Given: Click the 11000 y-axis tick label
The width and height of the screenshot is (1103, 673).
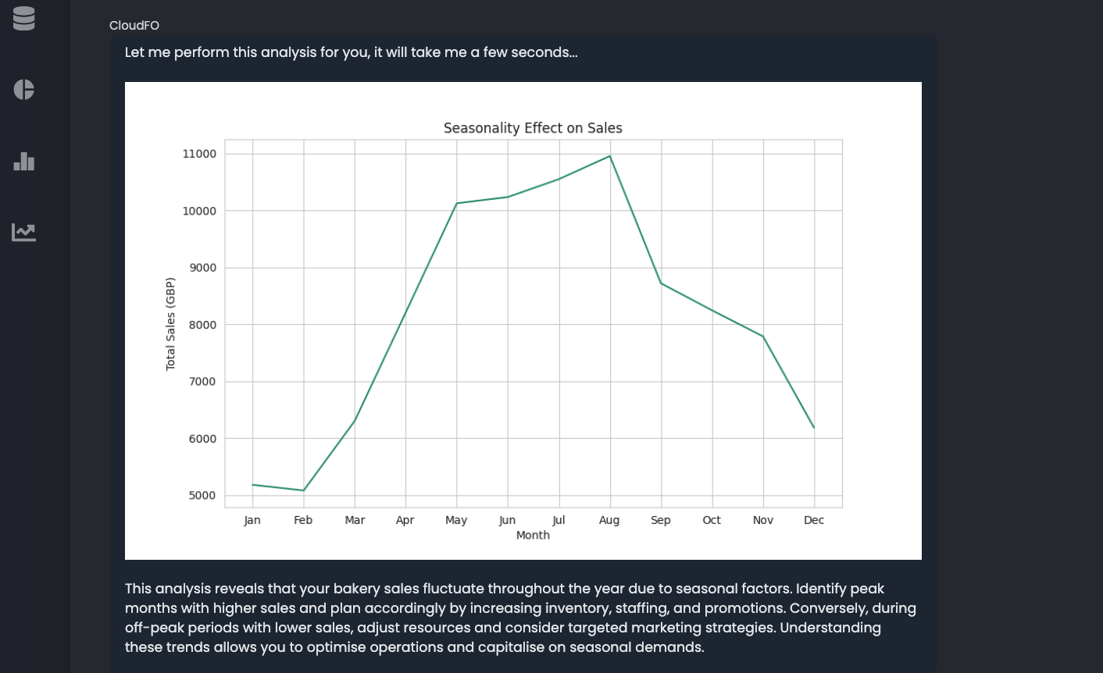Looking at the screenshot, I should click(199, 154).
